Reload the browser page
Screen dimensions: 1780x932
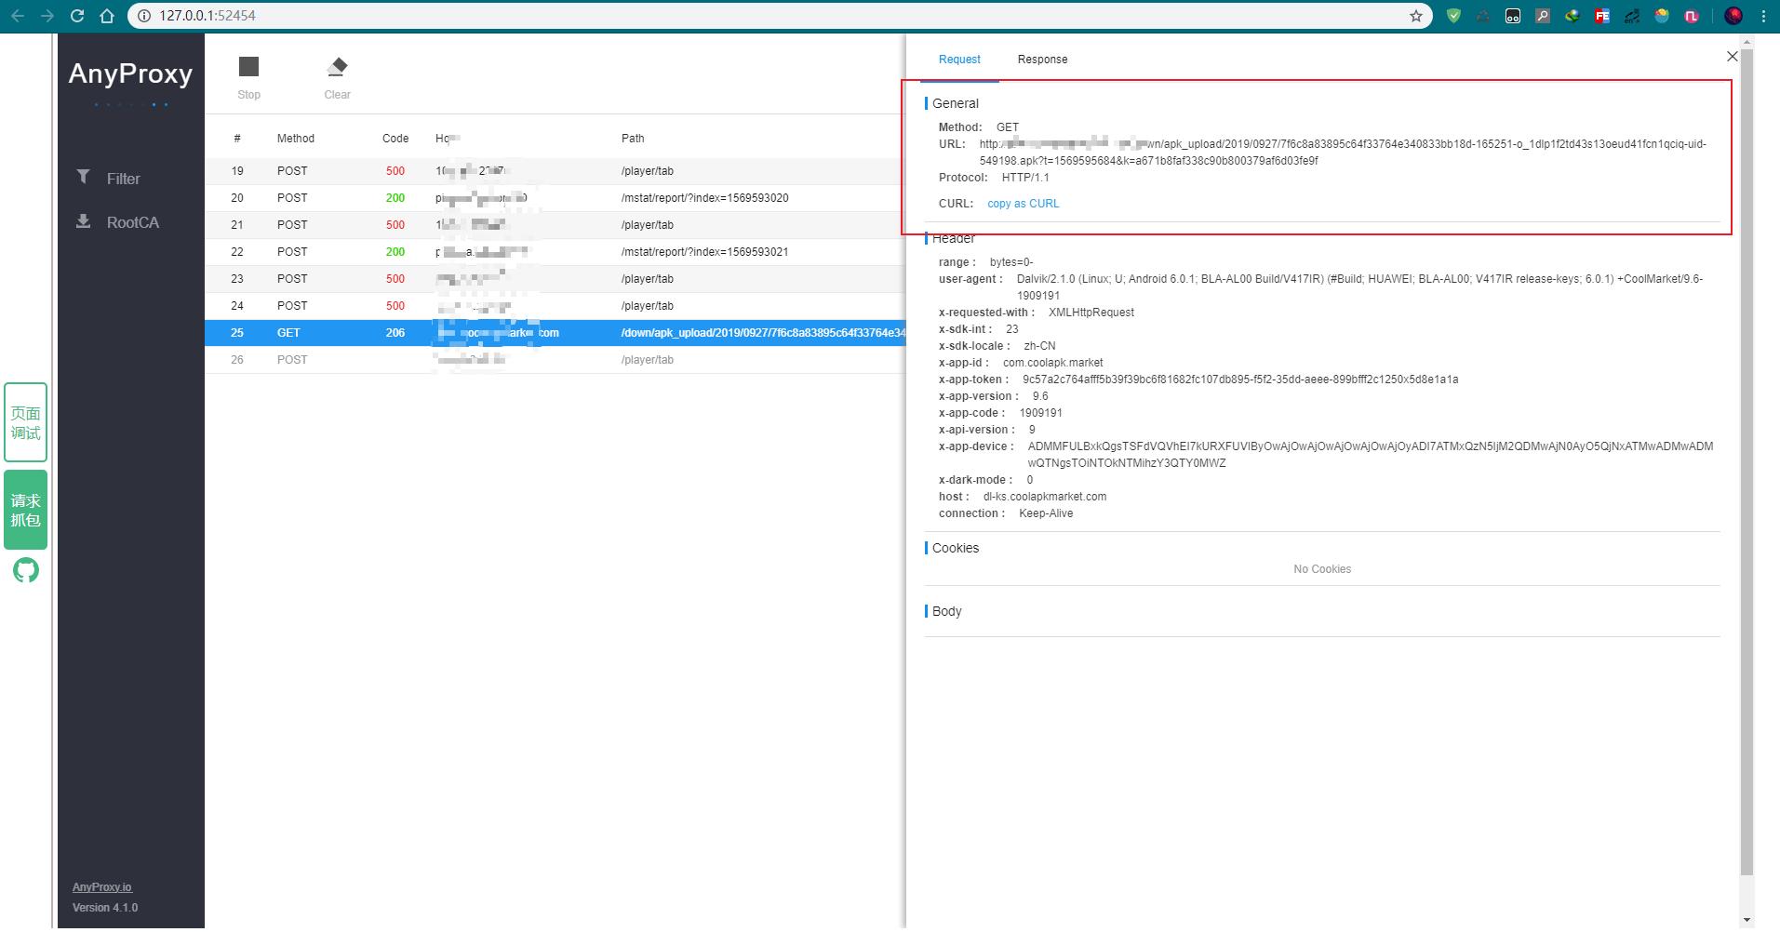click(77, 16)
